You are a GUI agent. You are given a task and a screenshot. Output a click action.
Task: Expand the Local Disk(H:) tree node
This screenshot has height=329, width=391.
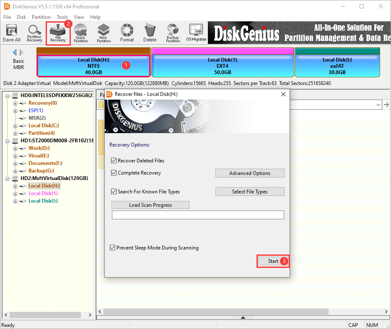click(x=15, y=186)
